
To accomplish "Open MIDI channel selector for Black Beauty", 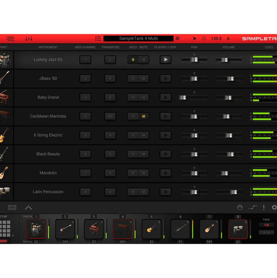I will point(85,154).
